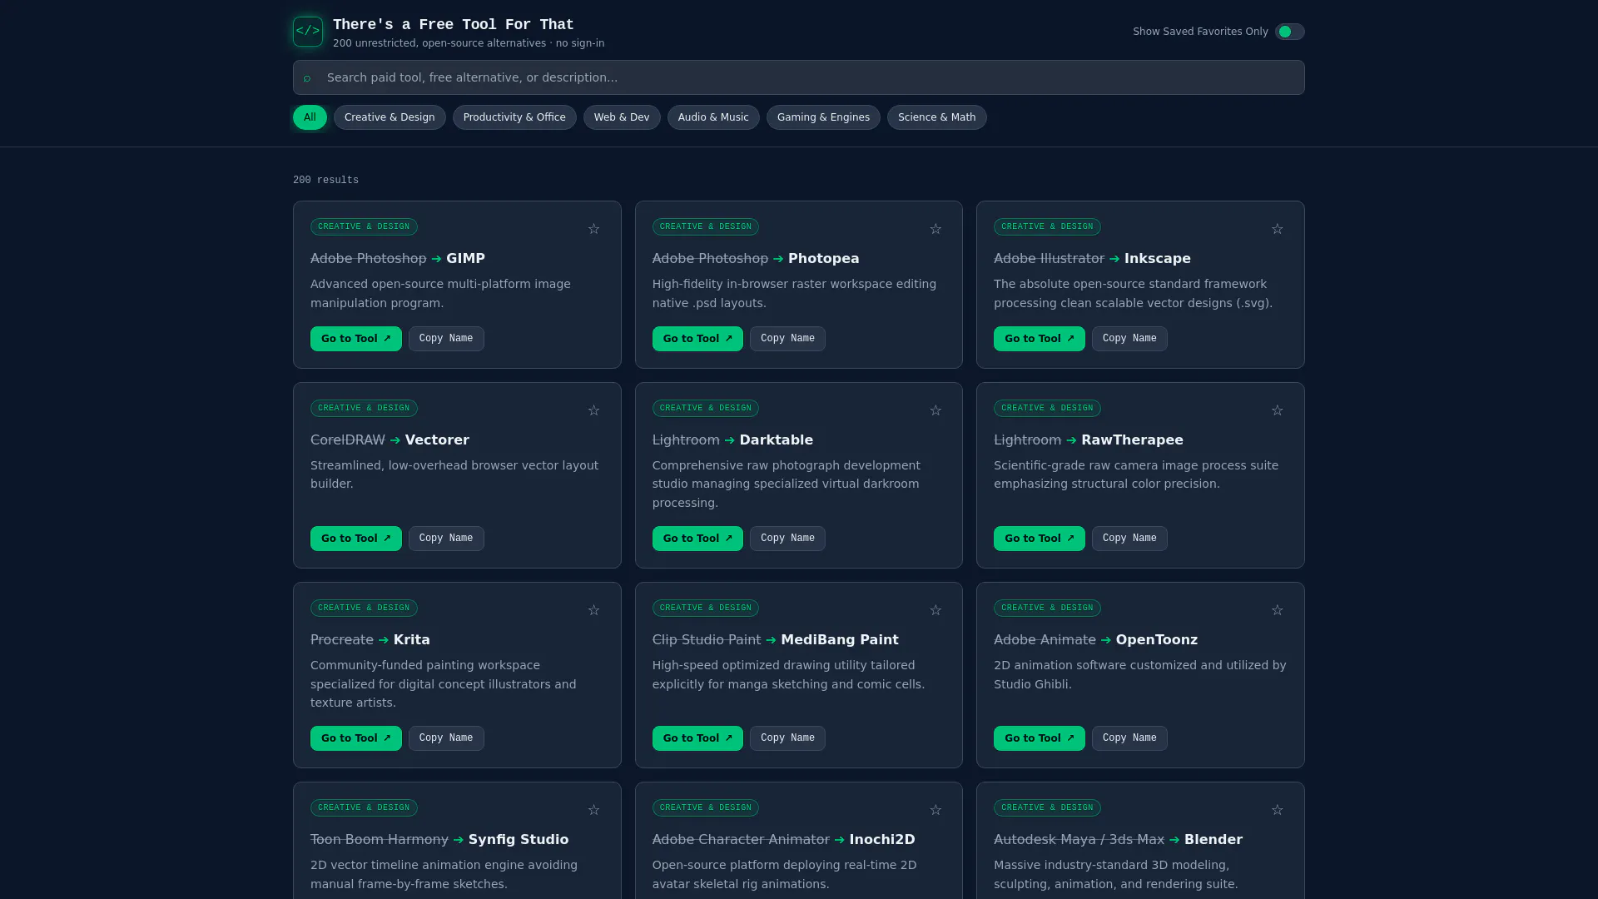1598x899 pixels.
Task: Go to Tool for Vectorer
Action: click(356, 539)
